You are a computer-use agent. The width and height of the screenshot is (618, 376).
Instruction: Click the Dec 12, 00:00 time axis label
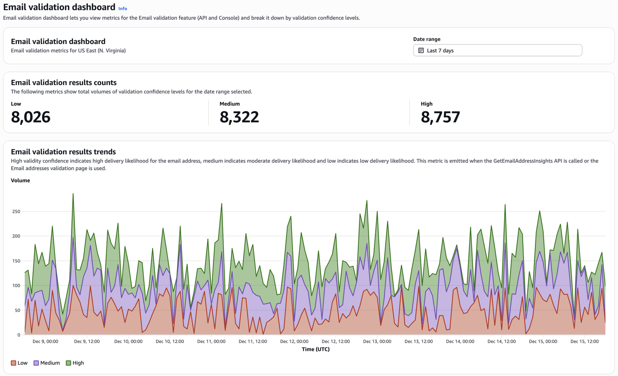[294, 341]
